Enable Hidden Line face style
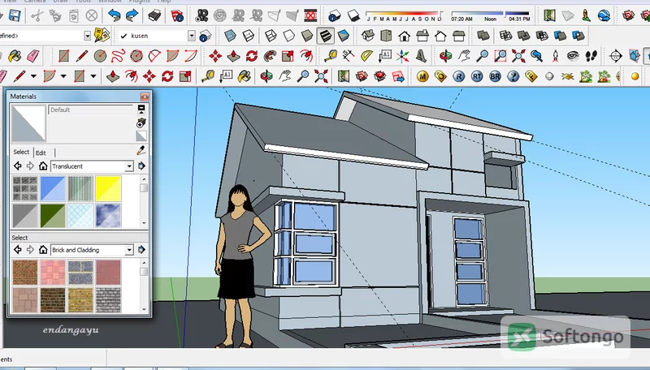650x370 pixels. (288, 36)
